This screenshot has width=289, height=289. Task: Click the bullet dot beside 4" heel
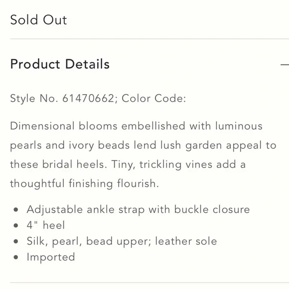pyautogui.click(x=16, y=225)
